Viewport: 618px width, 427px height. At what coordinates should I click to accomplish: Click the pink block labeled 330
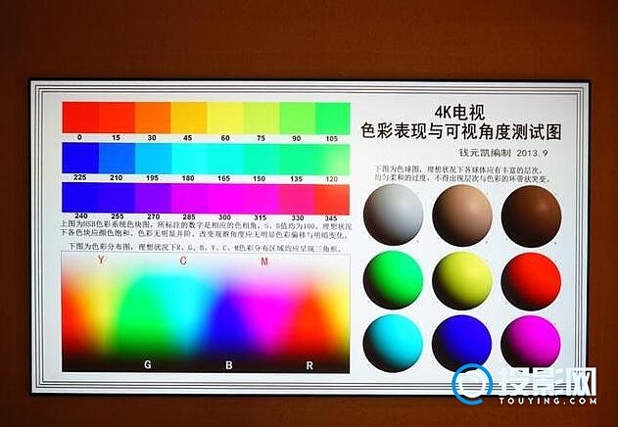point(298,199)
